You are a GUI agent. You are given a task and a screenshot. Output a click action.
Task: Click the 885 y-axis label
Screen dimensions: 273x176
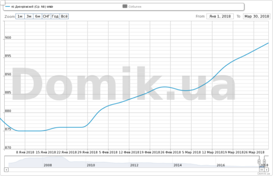tap(8, 92)
